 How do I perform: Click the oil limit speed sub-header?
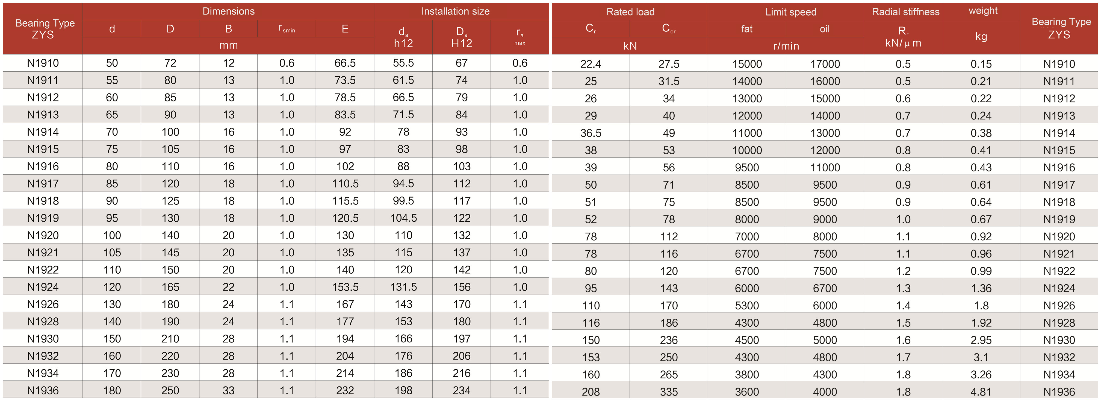[x=825, y=29]
